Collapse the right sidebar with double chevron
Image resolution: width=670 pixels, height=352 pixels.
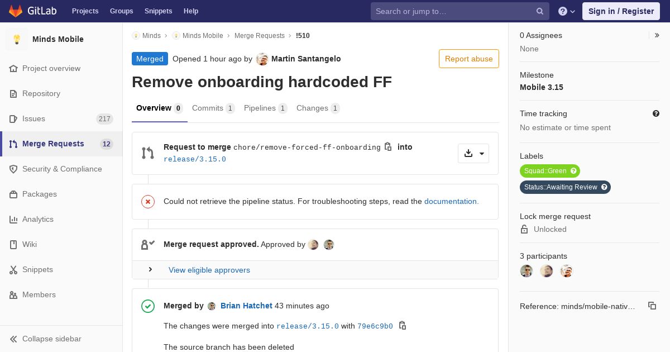657,35
